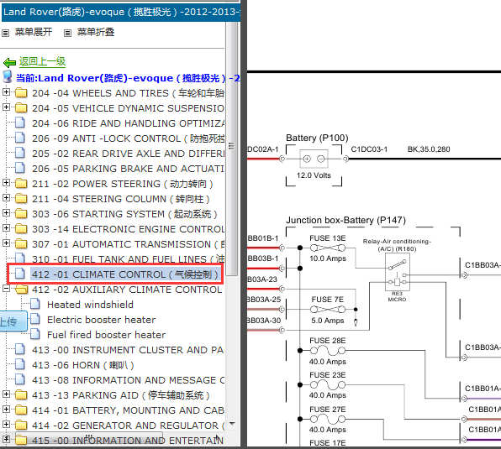Click the folder icon of 303-06 STARTING SYSTEM
This screenshot has height=449, width=501.
(x=21, y=213)
